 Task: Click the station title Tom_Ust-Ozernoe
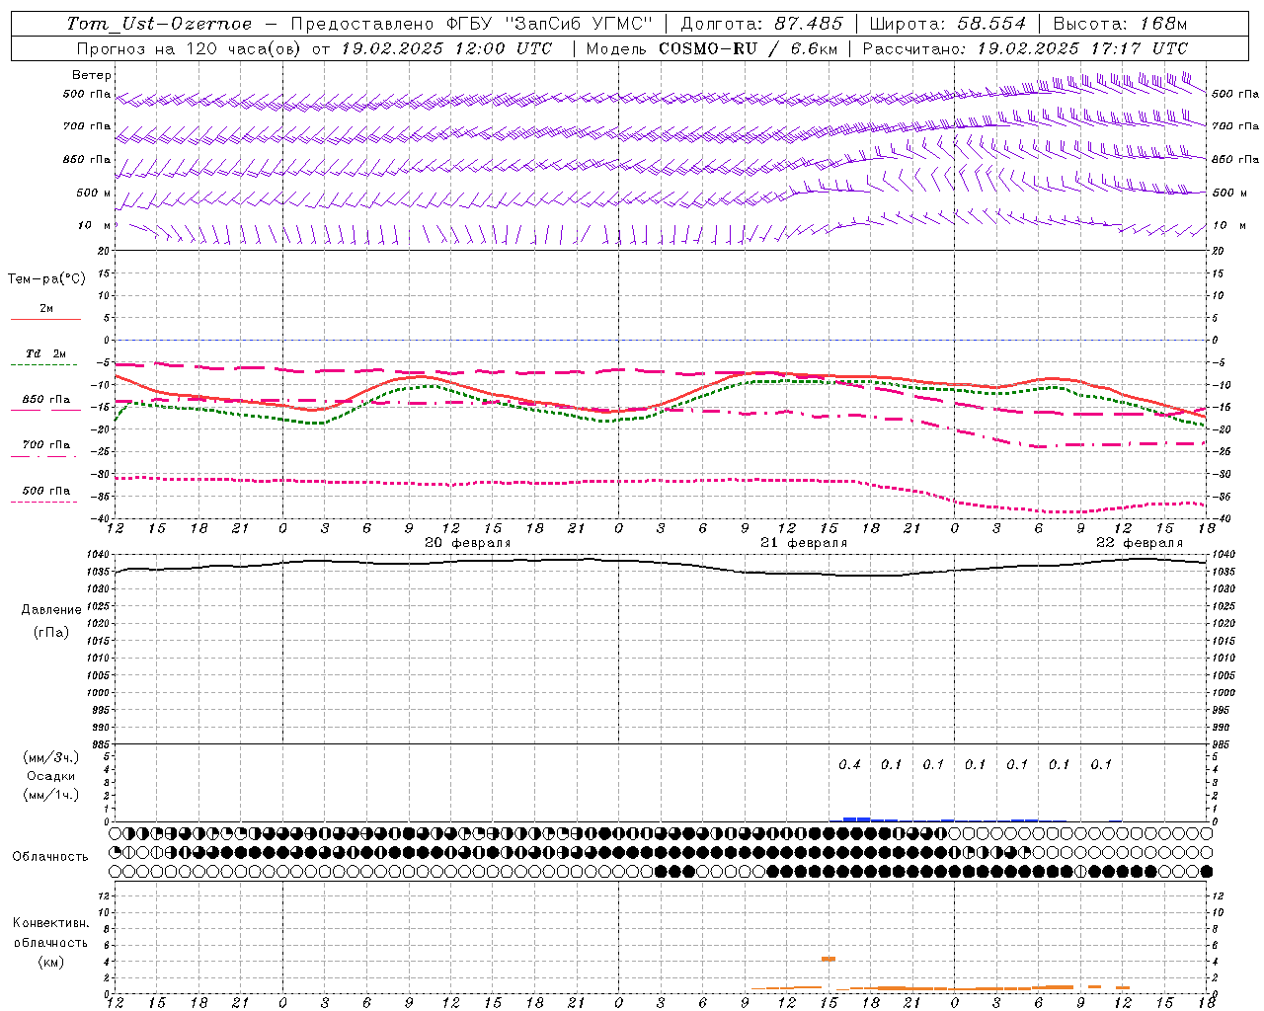point(159,24)
